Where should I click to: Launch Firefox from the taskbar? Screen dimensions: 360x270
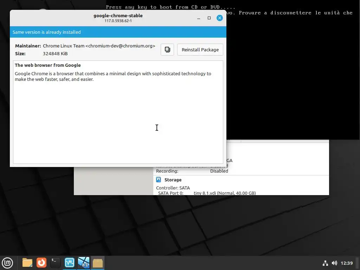41,263
